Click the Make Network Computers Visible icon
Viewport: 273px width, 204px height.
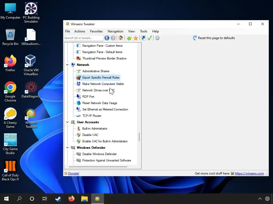point(79,84)
